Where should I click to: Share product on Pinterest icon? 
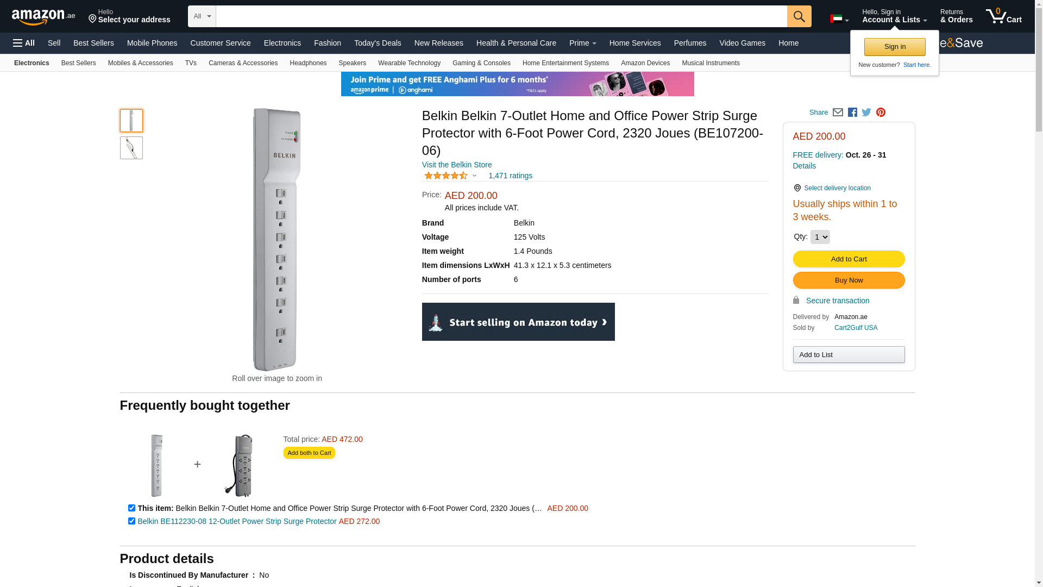coord(881,113)
